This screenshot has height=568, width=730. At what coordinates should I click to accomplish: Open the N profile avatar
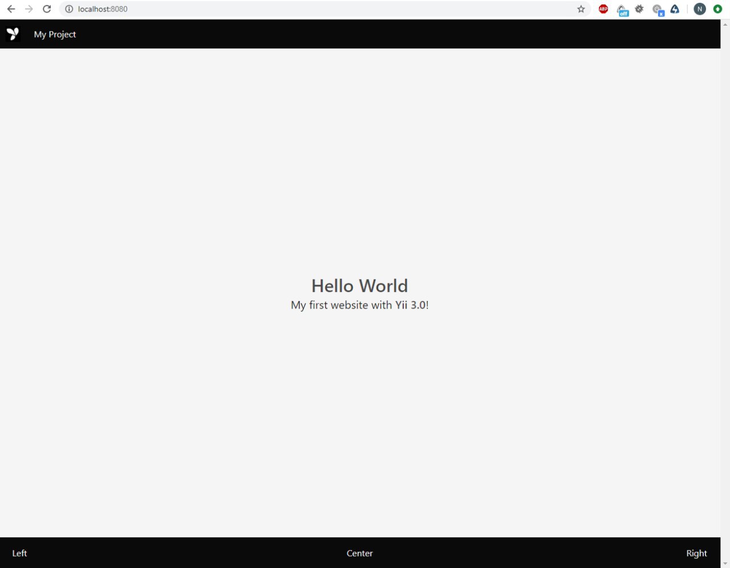(700, 9)
